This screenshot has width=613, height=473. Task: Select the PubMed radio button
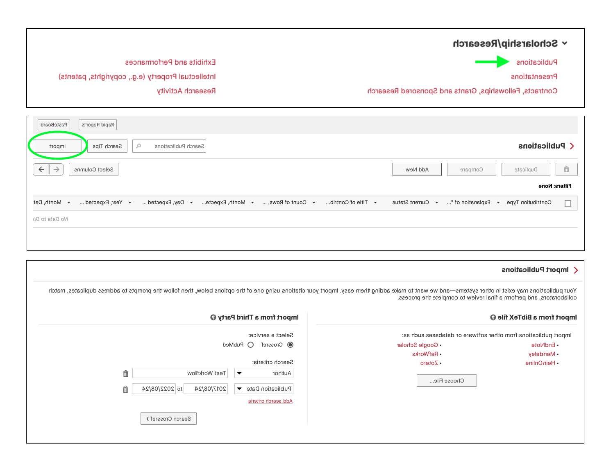(250, 345)
